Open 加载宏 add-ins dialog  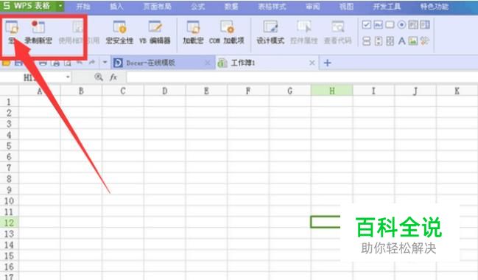pyautogui.click(x=193, y=32)
